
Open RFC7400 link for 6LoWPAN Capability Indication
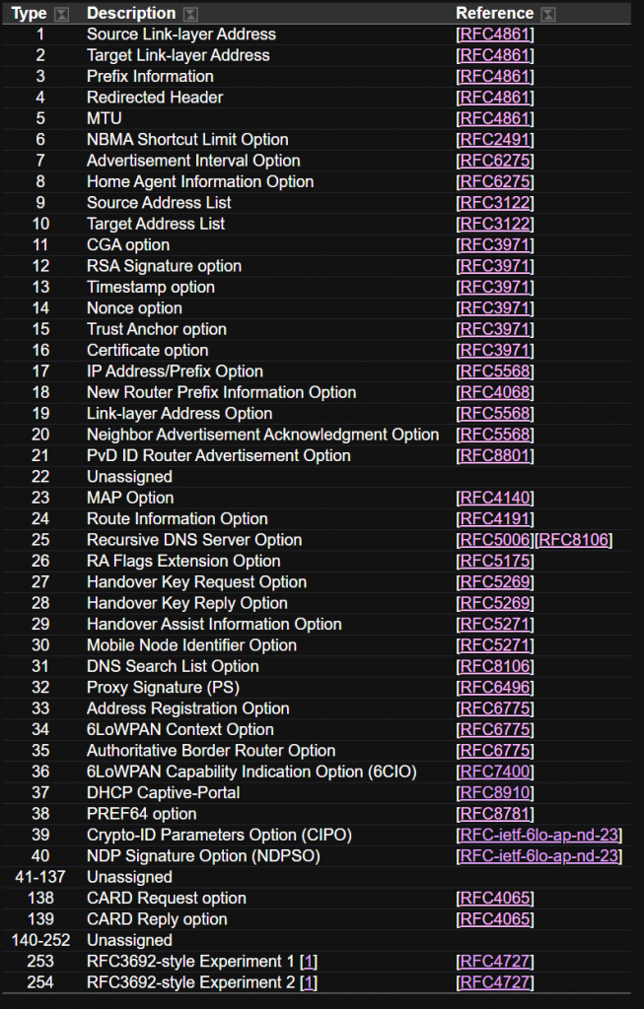pos(495,773)
